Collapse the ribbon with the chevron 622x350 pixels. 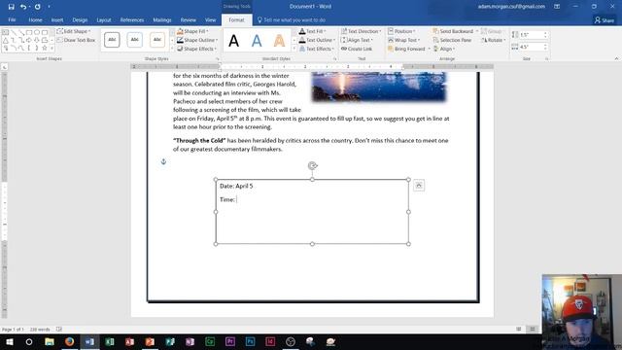pos(616,58)
